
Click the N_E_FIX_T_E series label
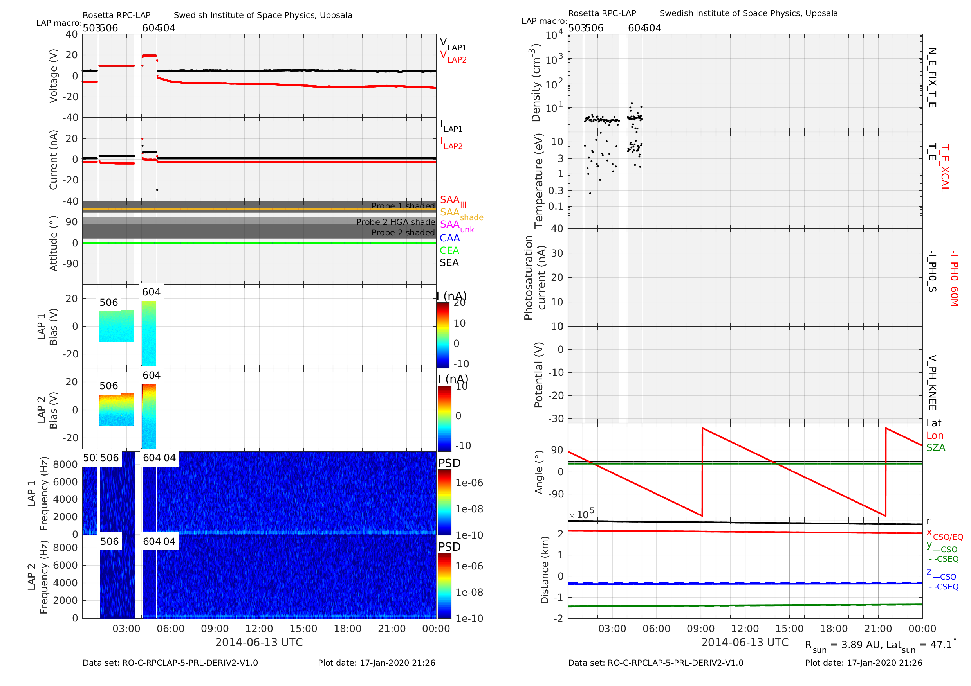coord(932,78)
